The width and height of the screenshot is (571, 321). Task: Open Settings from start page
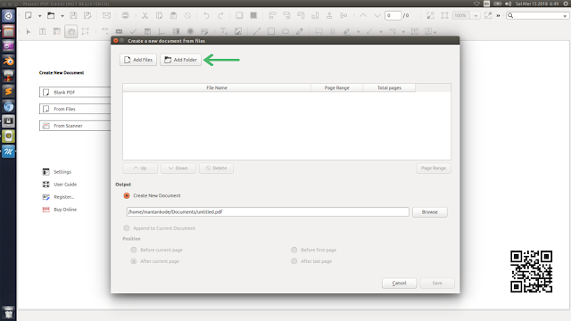coord(62,172)
